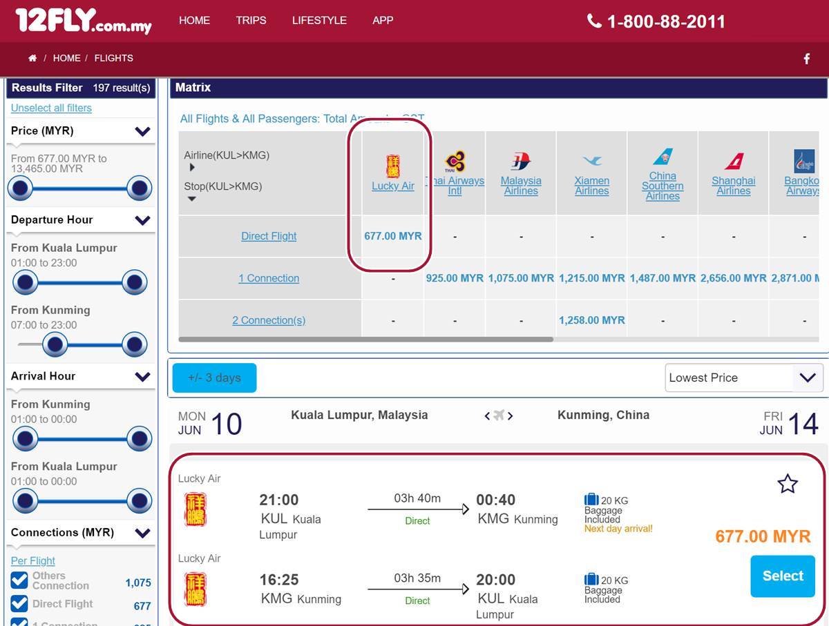Click the Select button for Lucky Air flight
Image resolution: width=829 pixels, height=626 pixels.
tap(783, 576)
